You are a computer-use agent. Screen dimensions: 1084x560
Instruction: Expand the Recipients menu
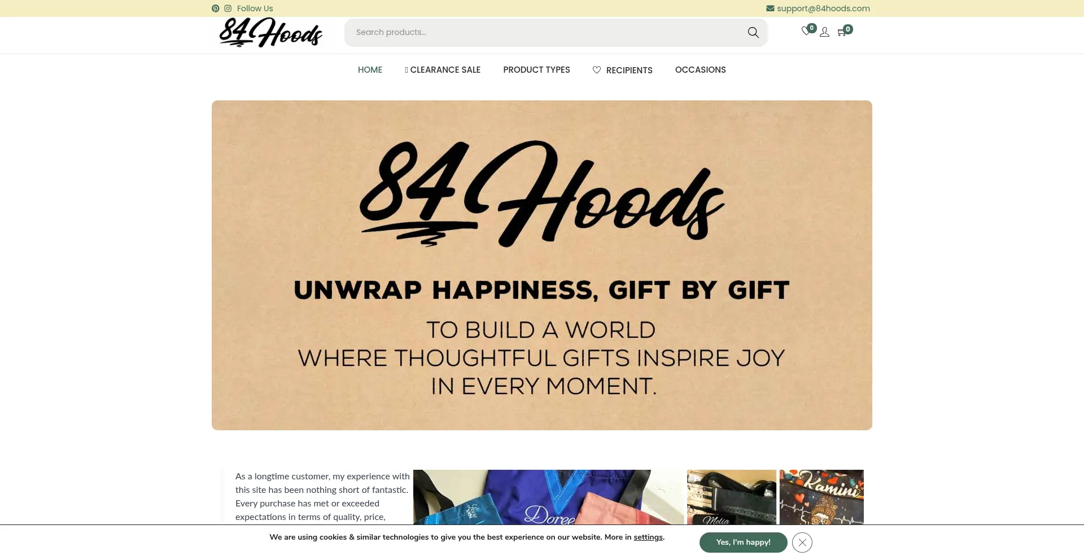point(622,70)
